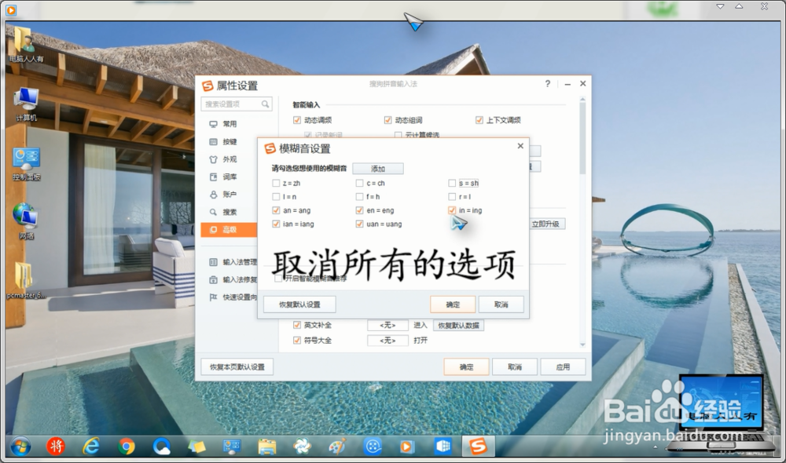
Task: Toggle the 动态调频 checkbox
Action: (297, 120)
